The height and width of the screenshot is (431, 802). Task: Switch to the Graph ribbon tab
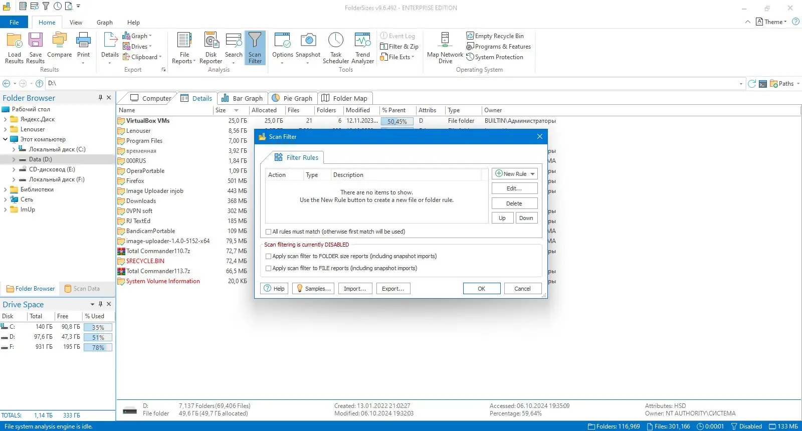105,23
